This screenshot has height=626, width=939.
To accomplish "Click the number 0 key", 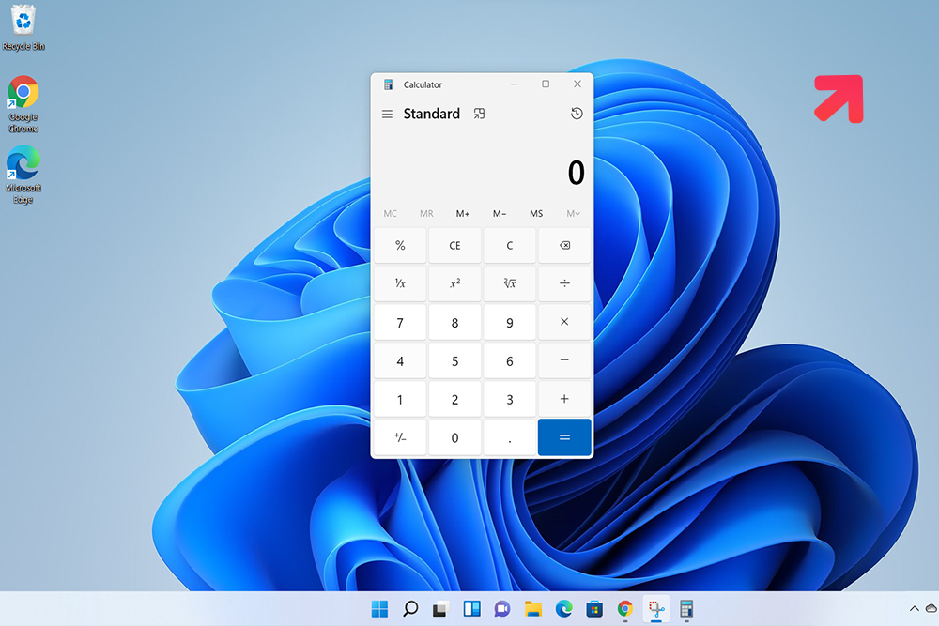I will click(x=455, y=437).
